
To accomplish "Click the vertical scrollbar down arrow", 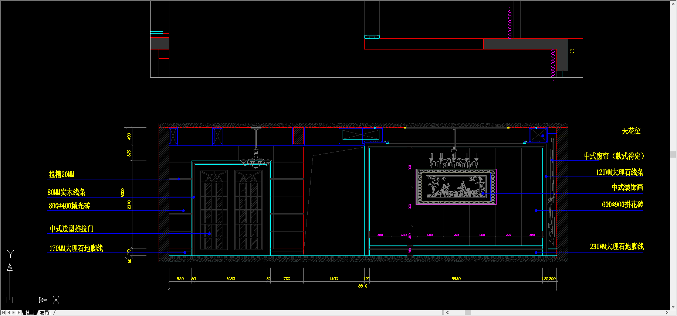I will pos(673,307).
